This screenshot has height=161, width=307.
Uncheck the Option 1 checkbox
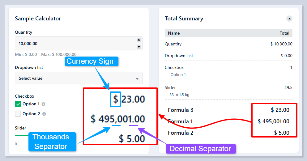click(x=18, y=104)
